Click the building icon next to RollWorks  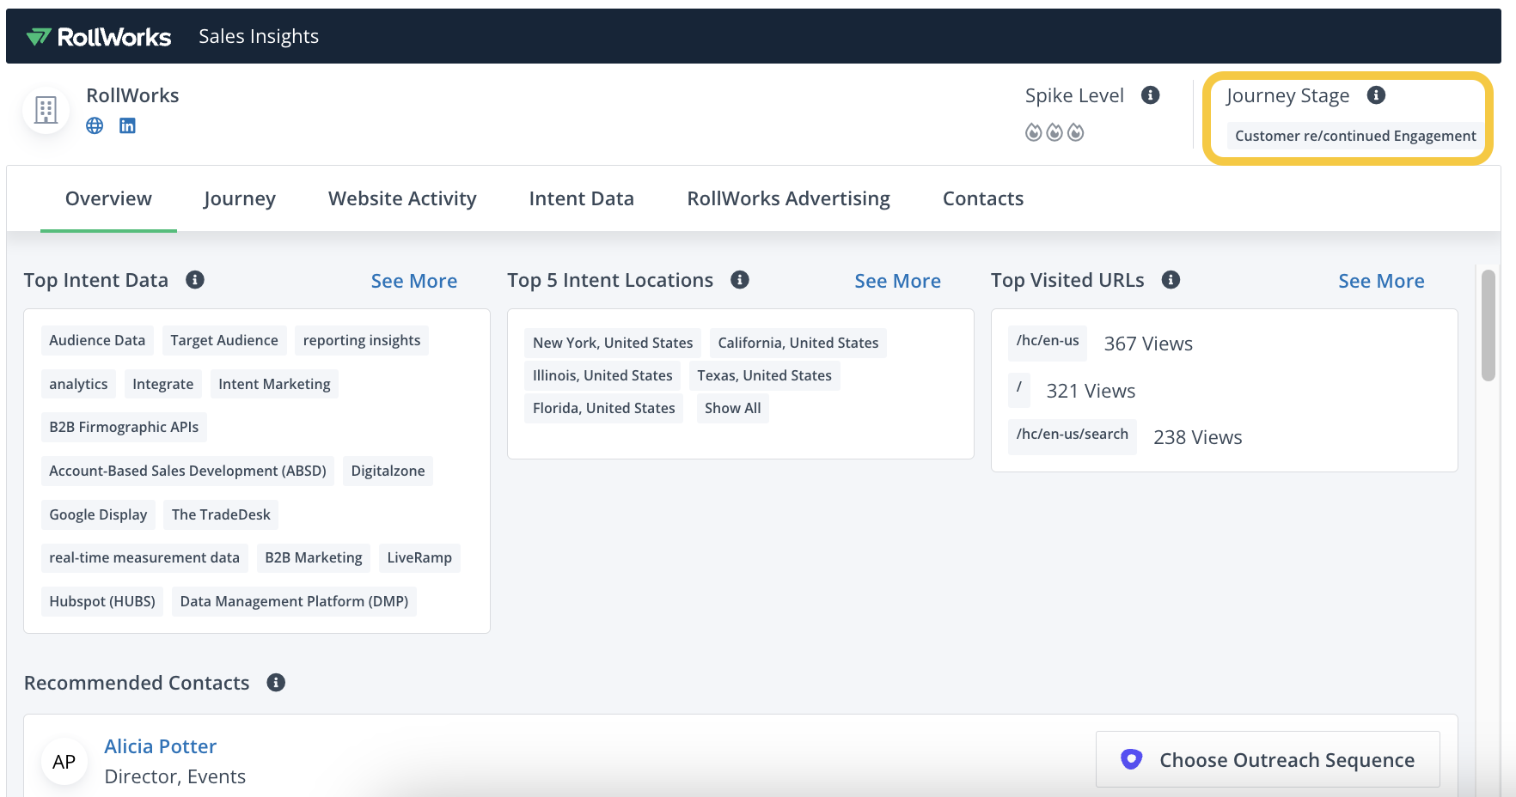(x=46, y=110)
